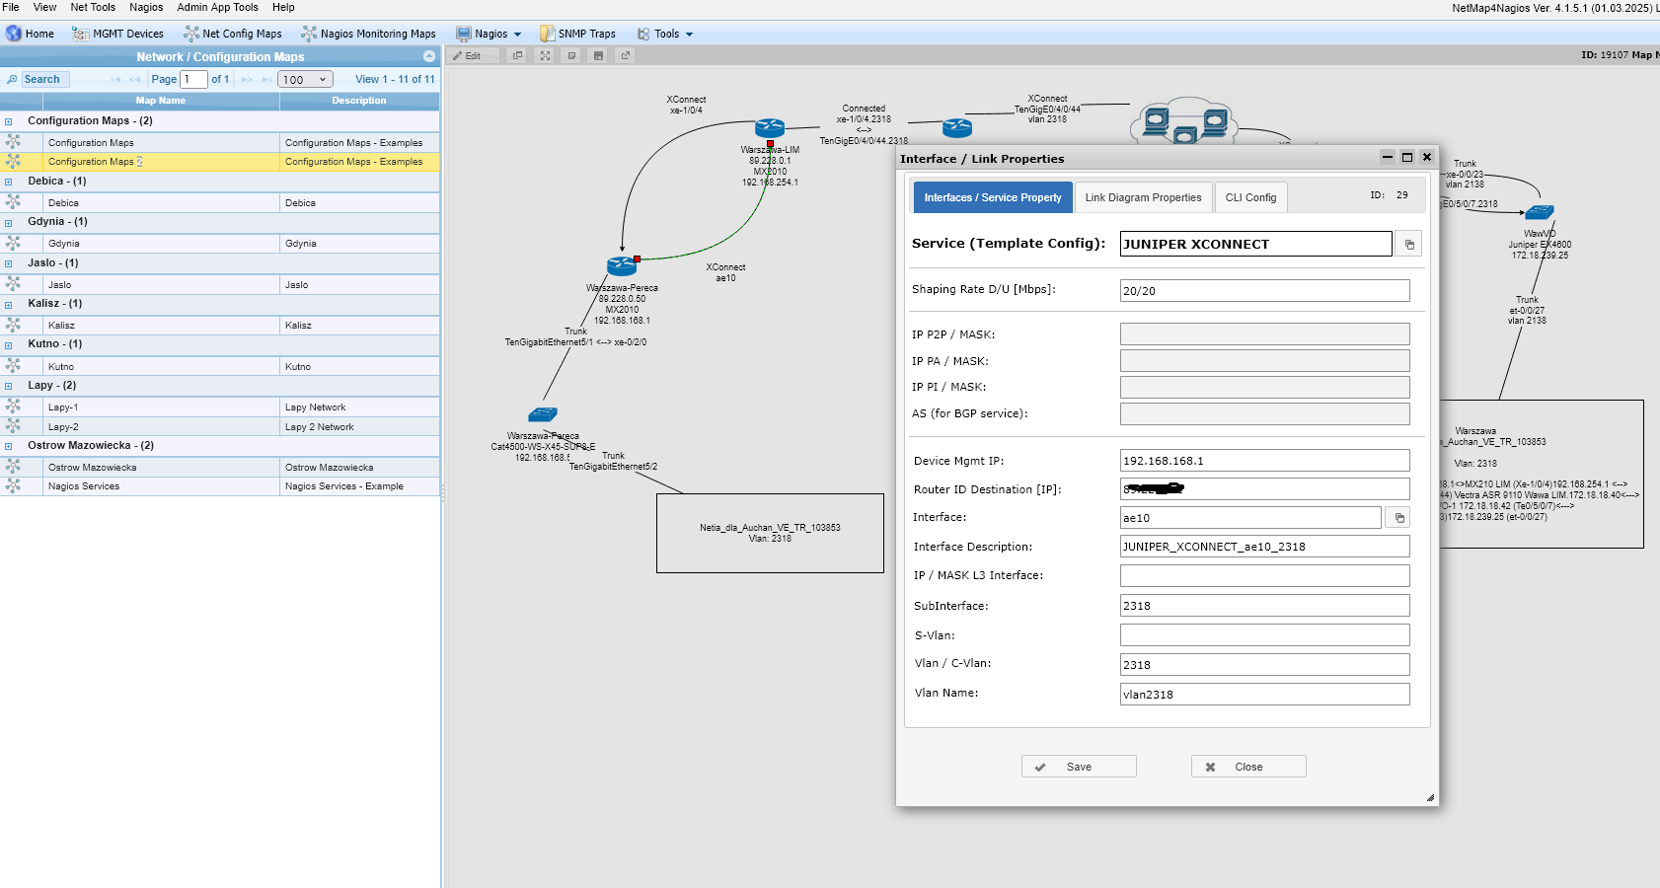Open the Help menu
The width and height of the screenshot is (1660, 888).
point(283,7)
